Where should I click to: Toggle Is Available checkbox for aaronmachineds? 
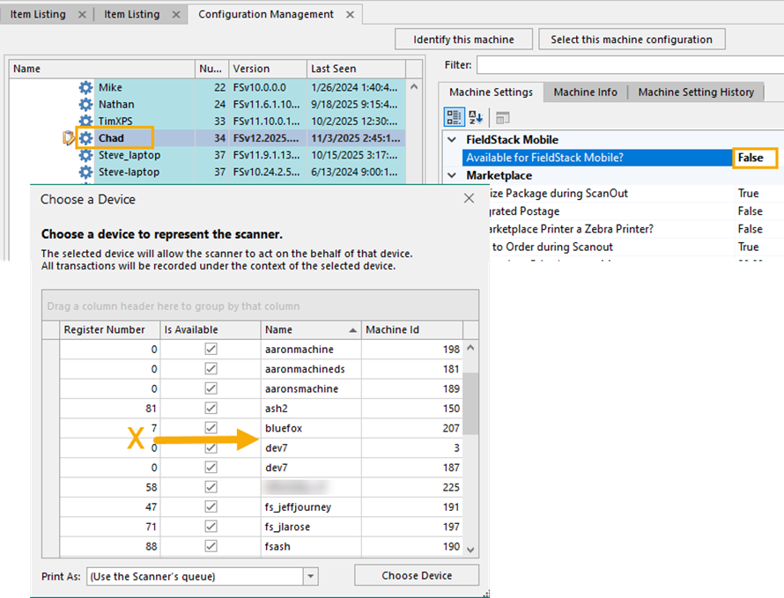[211, 369]
